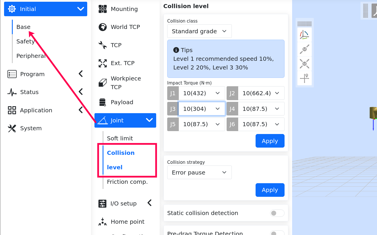Select Peripheral under Initial
This screenshot has height=235, width=377.
pos(31,56)
